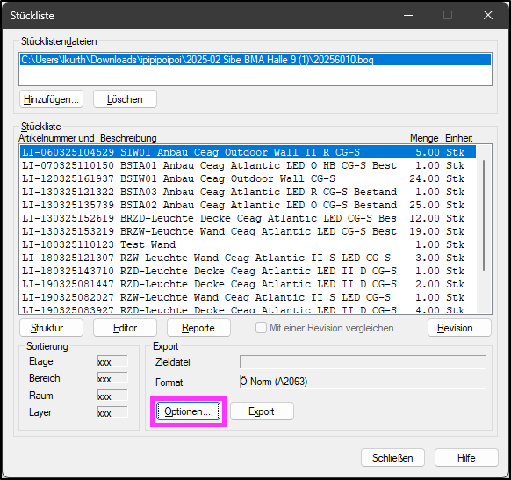Click the Reporte button

click(x=198, y=328)
